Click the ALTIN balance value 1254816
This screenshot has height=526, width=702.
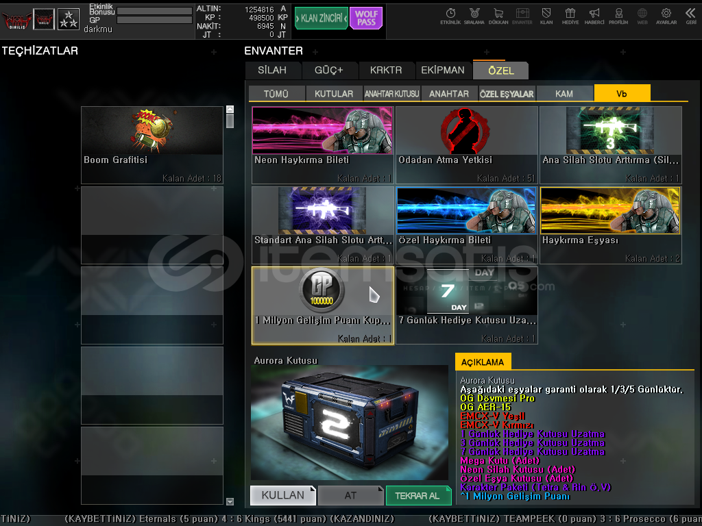(x=258, y=10)
